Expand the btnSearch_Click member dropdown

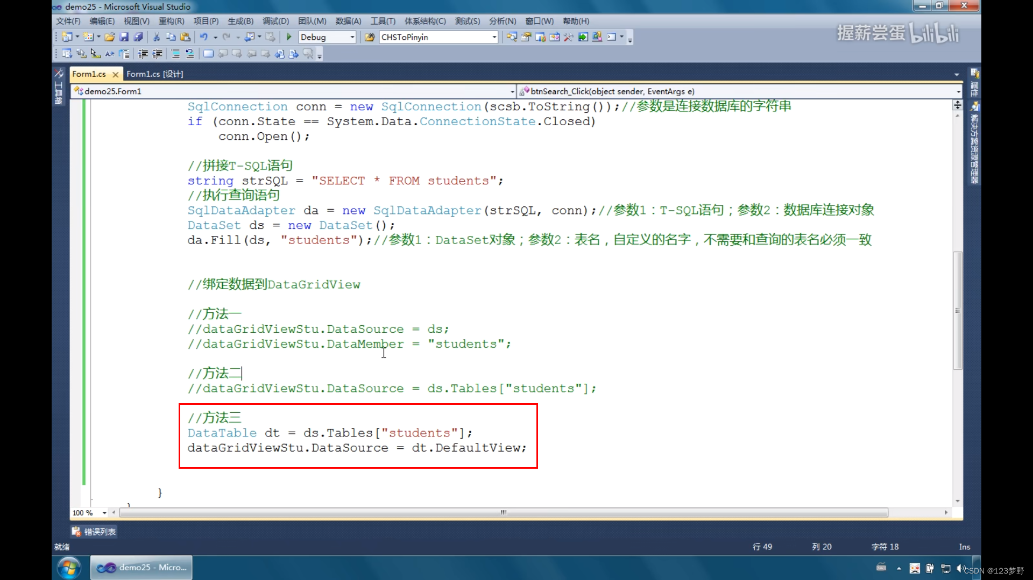958,91
